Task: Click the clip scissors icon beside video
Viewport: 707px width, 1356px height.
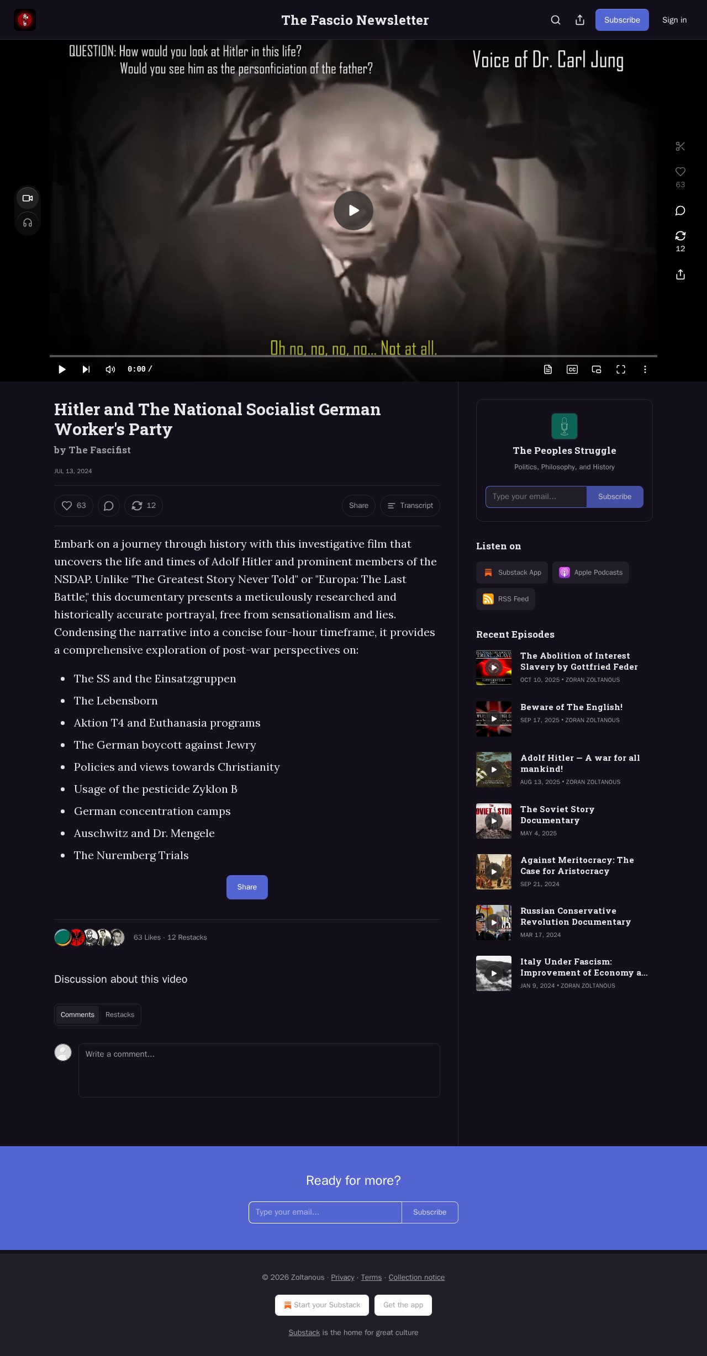Action: tap(680, 146)
